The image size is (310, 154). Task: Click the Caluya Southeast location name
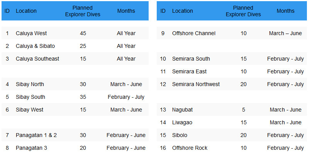[x=37, y=59]
